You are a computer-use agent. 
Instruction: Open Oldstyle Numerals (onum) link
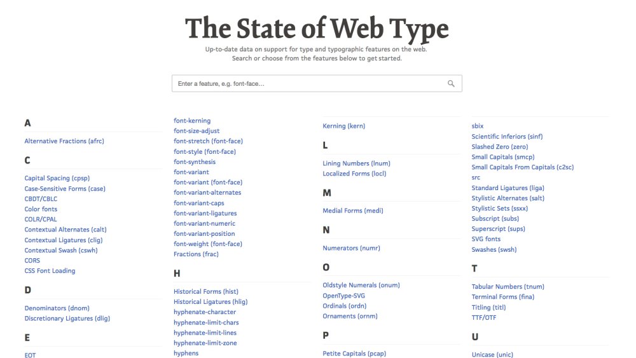pyautogui.click(x=361, y=286)
